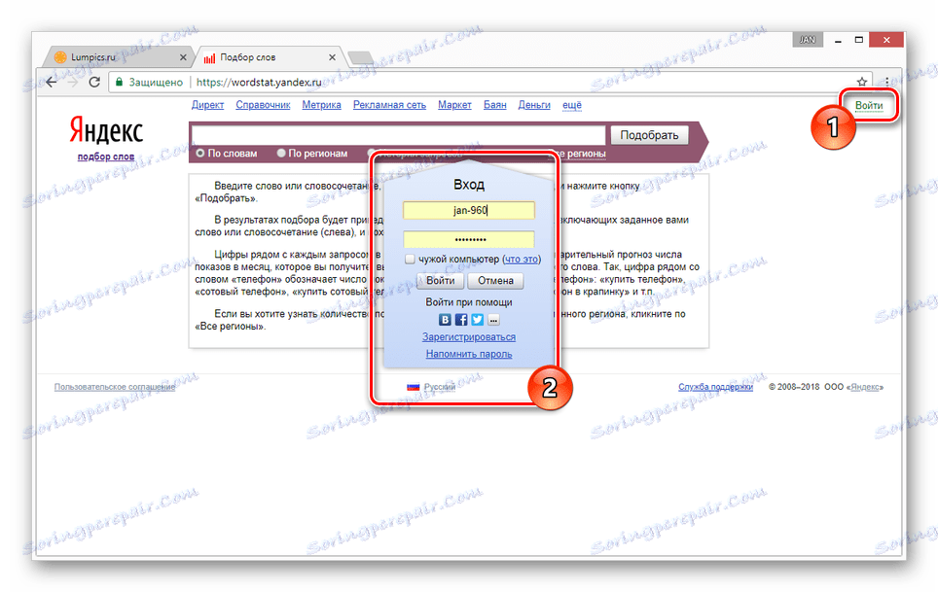Viewport: 938px width, 592px height.
Task: Open the Директ link
Action: [207, 105]
